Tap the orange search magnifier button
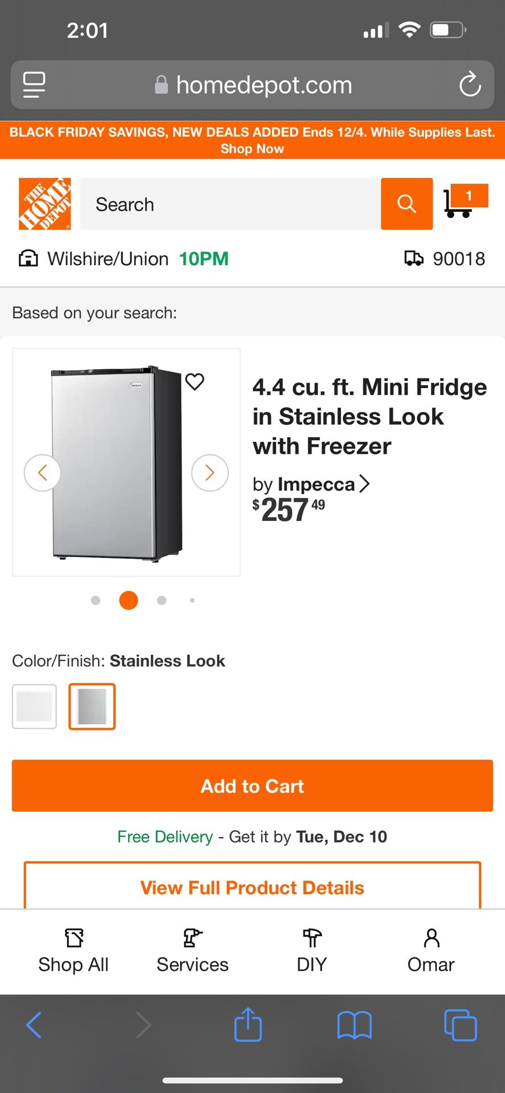Image resolution: width=505 pixels, height=1093 pixels. tap(407, 204)
